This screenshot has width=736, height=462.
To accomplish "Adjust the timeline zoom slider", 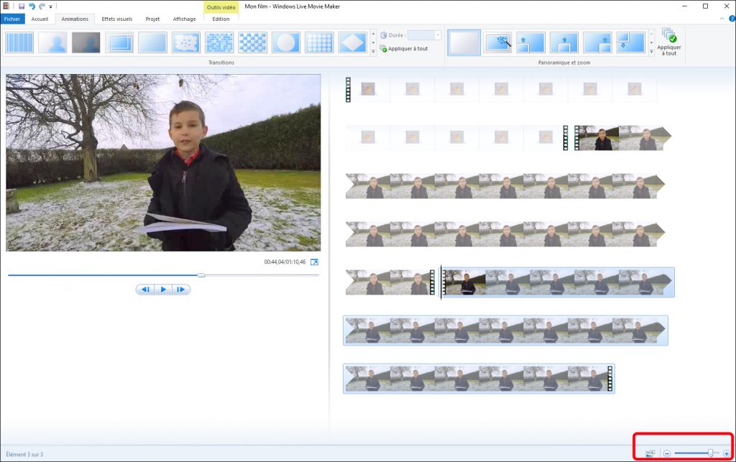I will (x=710, y=453).
